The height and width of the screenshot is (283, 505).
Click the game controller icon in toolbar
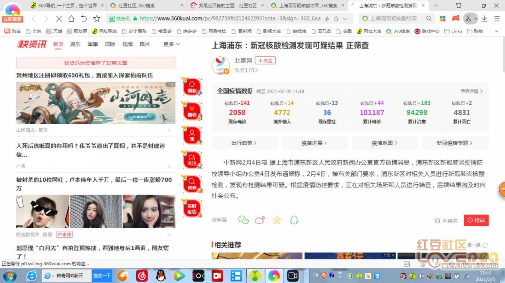455,18
